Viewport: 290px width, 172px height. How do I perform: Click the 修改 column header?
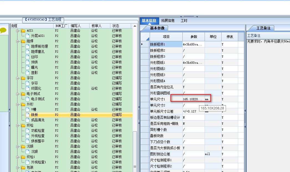[x=230, y=37]
